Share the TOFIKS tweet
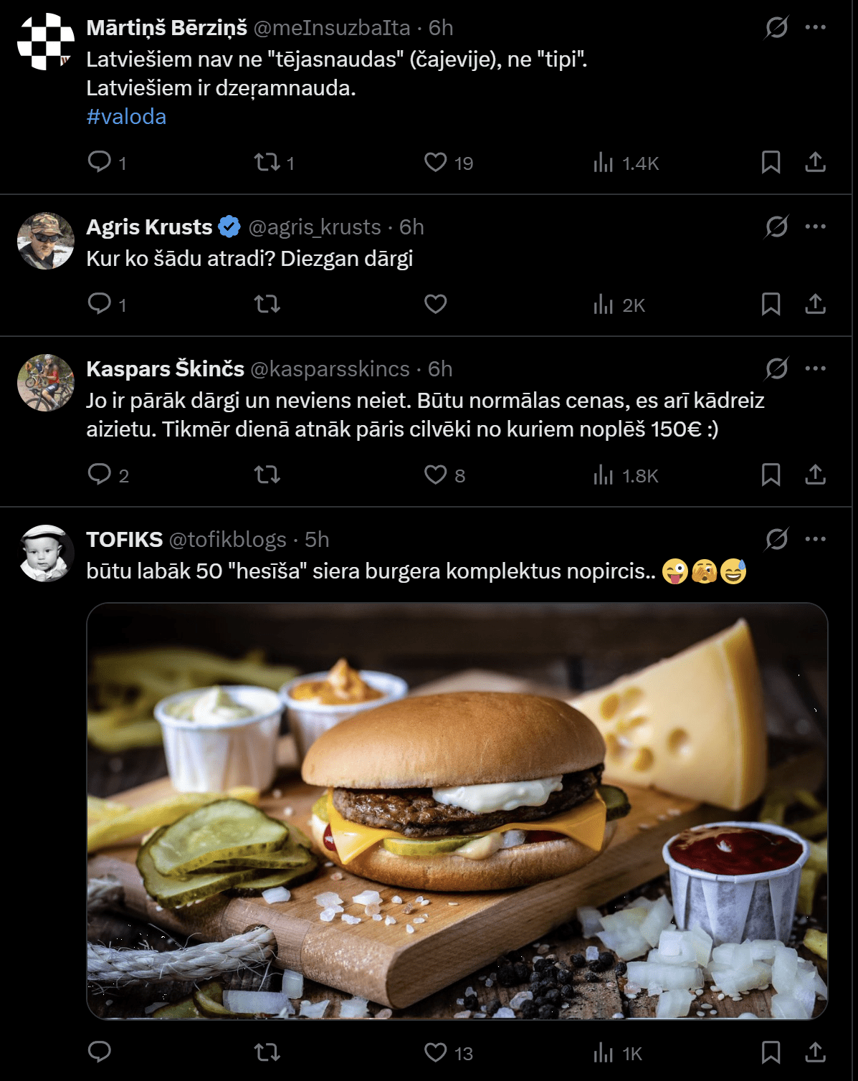Image resolution: width=858 pixels, height=1081 pixels. coord(815,1052)
